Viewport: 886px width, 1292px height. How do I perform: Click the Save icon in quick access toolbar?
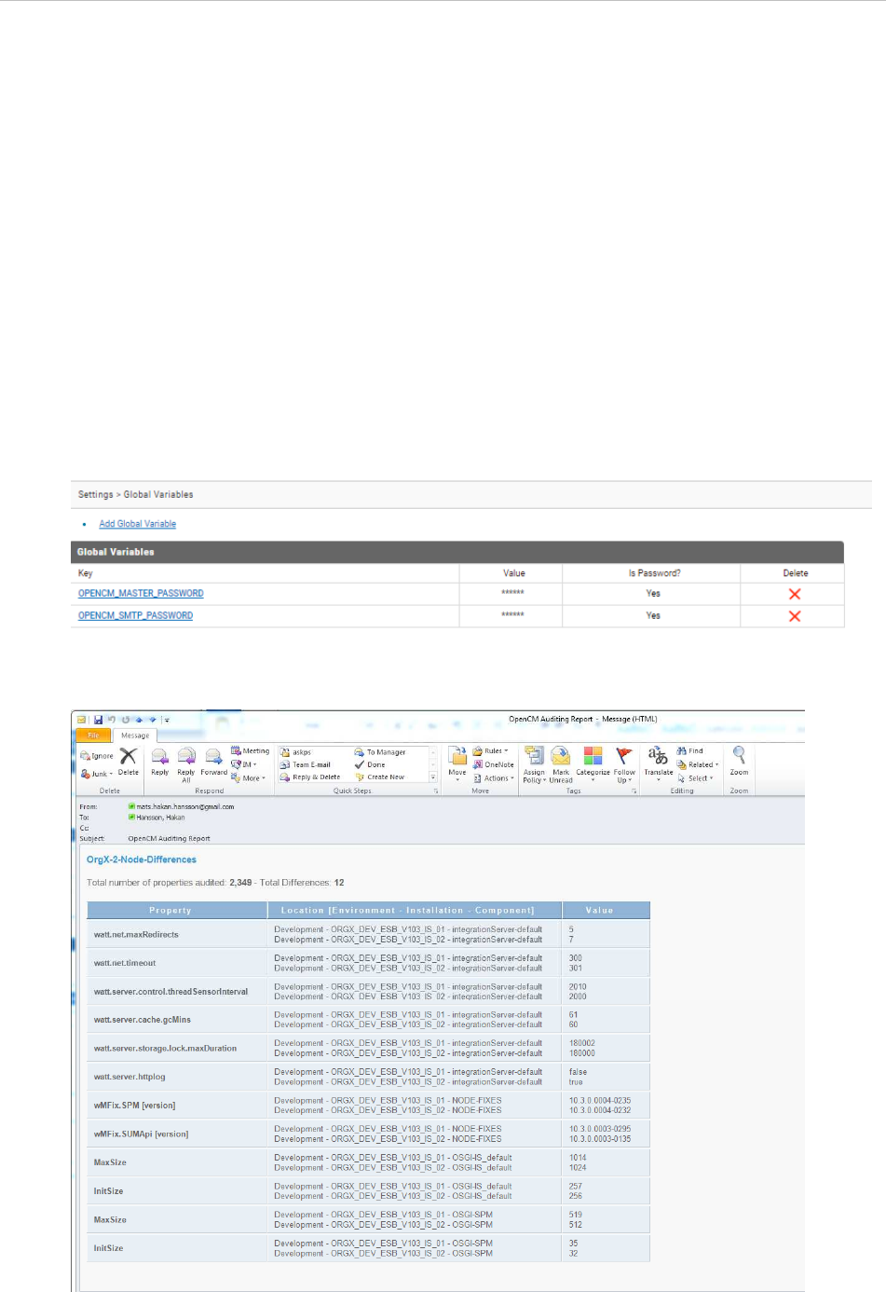(x=98, y=720)
